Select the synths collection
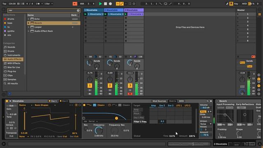This screenshot has height=148, width=263. [11, 31]
